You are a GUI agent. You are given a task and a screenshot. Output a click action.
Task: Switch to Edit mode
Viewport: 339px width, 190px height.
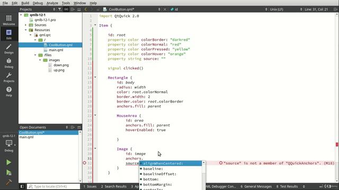9,34
